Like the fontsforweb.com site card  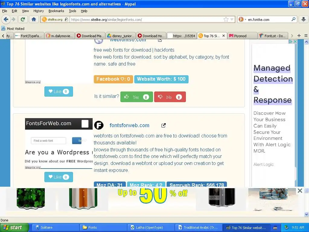(x=59, y=177)
